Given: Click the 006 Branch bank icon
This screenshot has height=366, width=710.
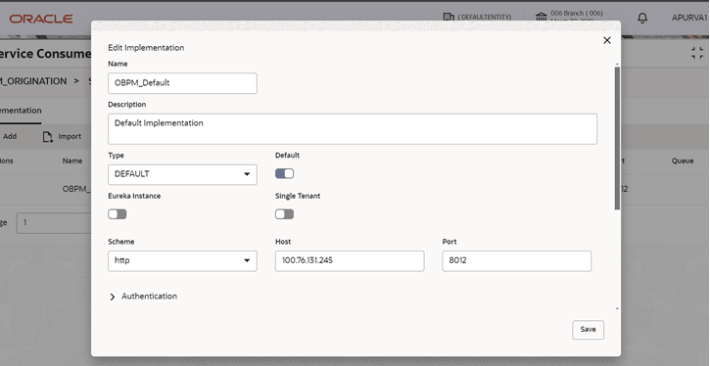Looking at the screenshot, I should pyautogui.click(x=542, y=18).
